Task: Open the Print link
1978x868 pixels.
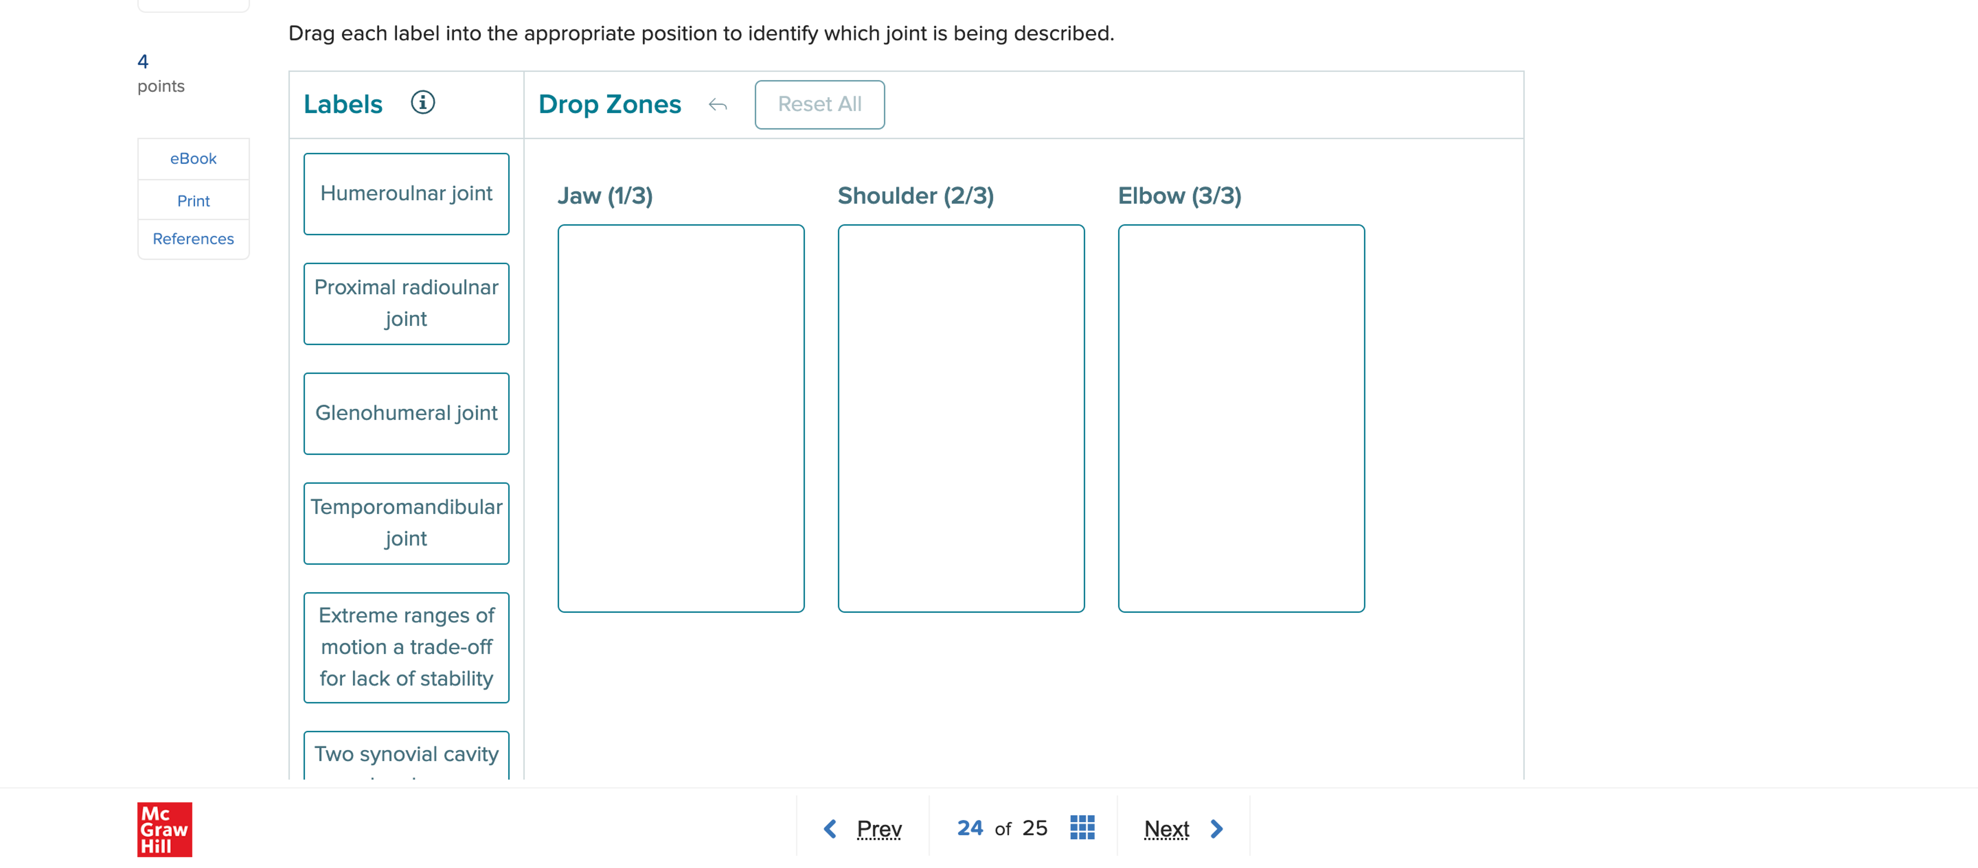Action: click(x=193, y=200)
